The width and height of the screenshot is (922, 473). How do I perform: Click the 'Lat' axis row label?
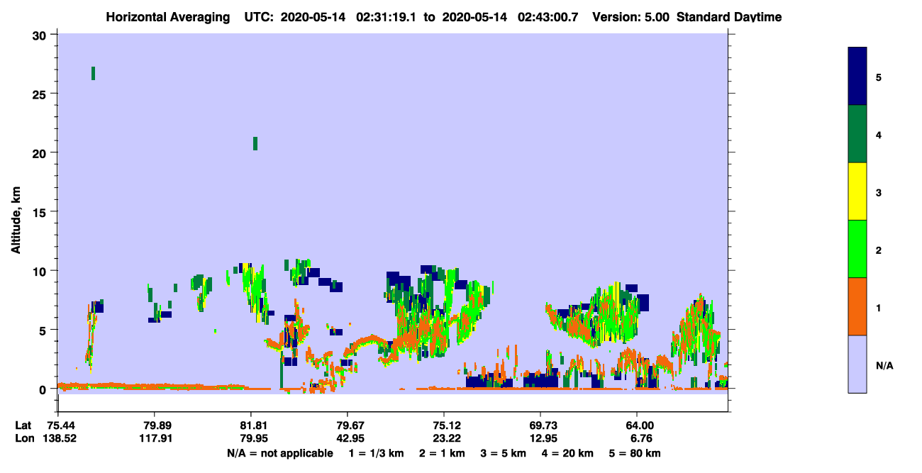[x=23, y=425]
